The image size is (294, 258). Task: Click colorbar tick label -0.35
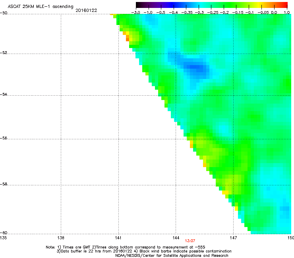[187, 13]
